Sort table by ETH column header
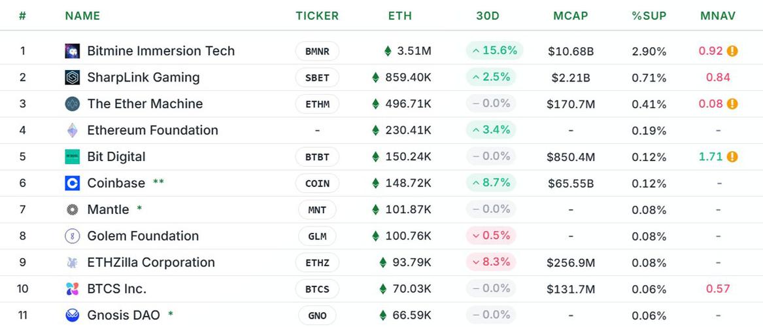Screen dimensions: 763x327 (400, 16)
